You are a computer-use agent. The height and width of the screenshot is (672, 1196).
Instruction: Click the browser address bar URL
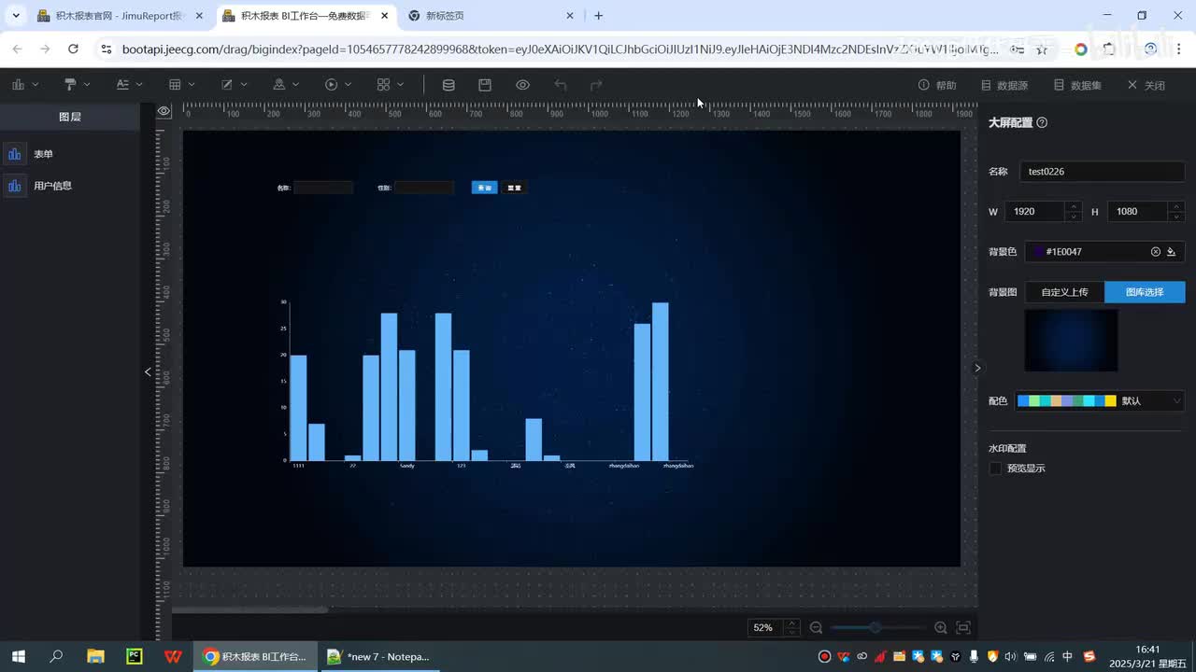click(560, 49)
